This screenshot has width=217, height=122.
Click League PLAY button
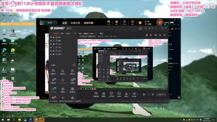(x=50, y=23)
